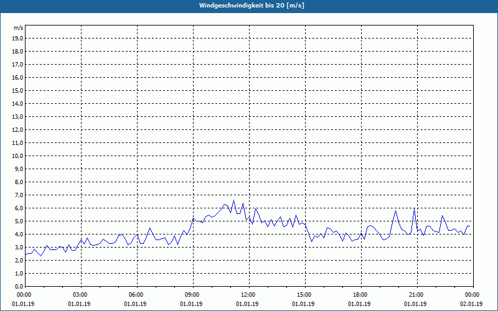498x311 pixels.
Task: Click the 10,0 y-axis value
Action: tap(17, 156)
